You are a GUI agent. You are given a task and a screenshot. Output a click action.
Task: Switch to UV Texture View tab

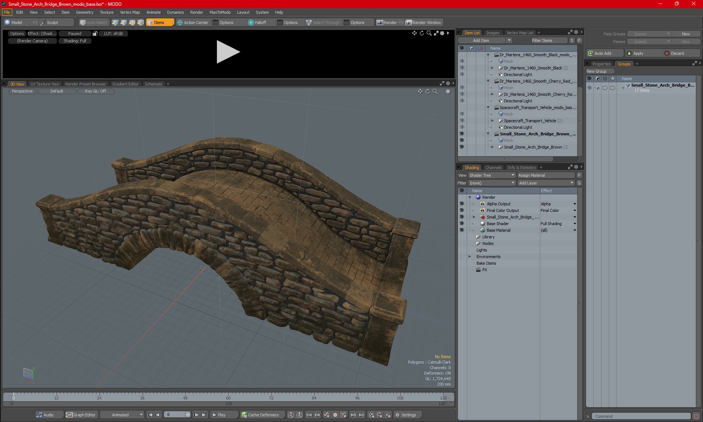coord(45,84)
